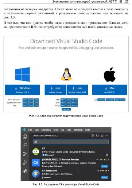Download Linux .rpm 64 bit
The image size is (132, 188).
(x=63, y=102)
